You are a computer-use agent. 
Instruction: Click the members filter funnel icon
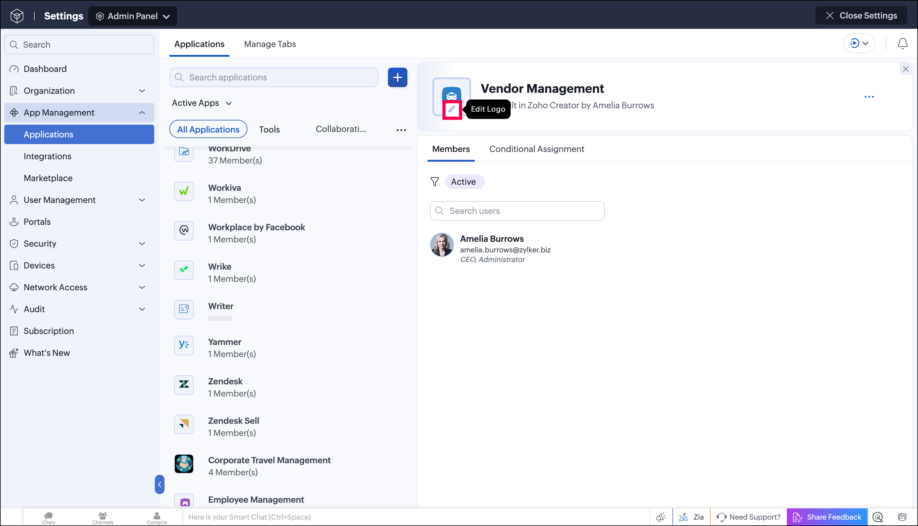tap(434, 182)
